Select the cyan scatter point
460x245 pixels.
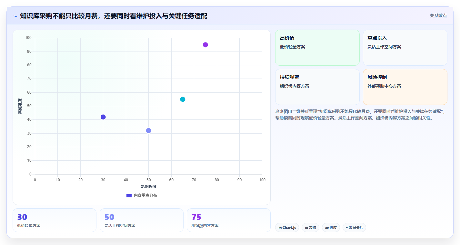183,99
